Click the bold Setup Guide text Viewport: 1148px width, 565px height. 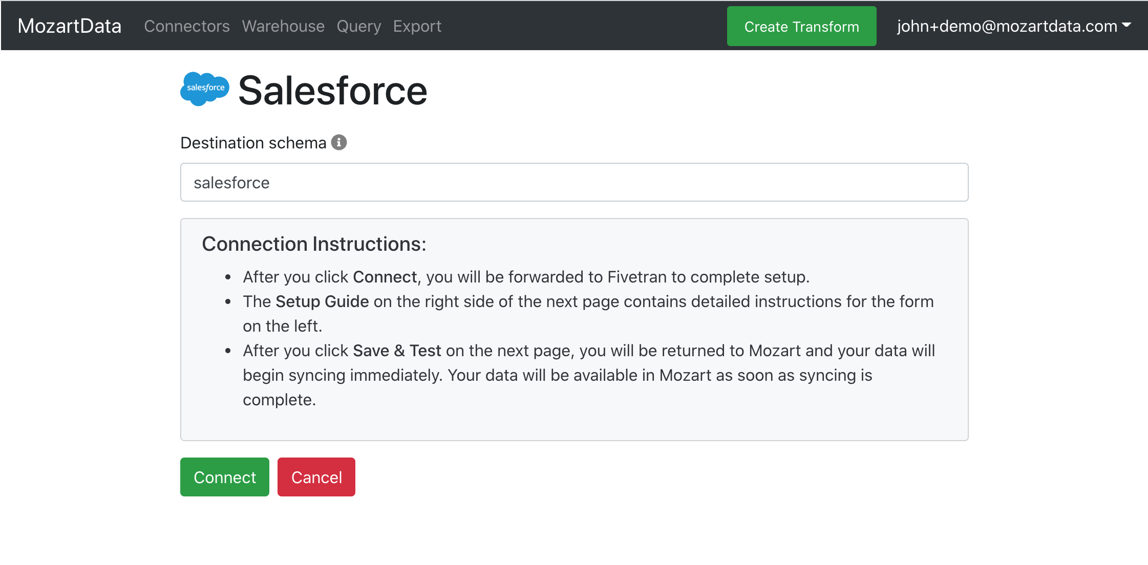point(322,301)
